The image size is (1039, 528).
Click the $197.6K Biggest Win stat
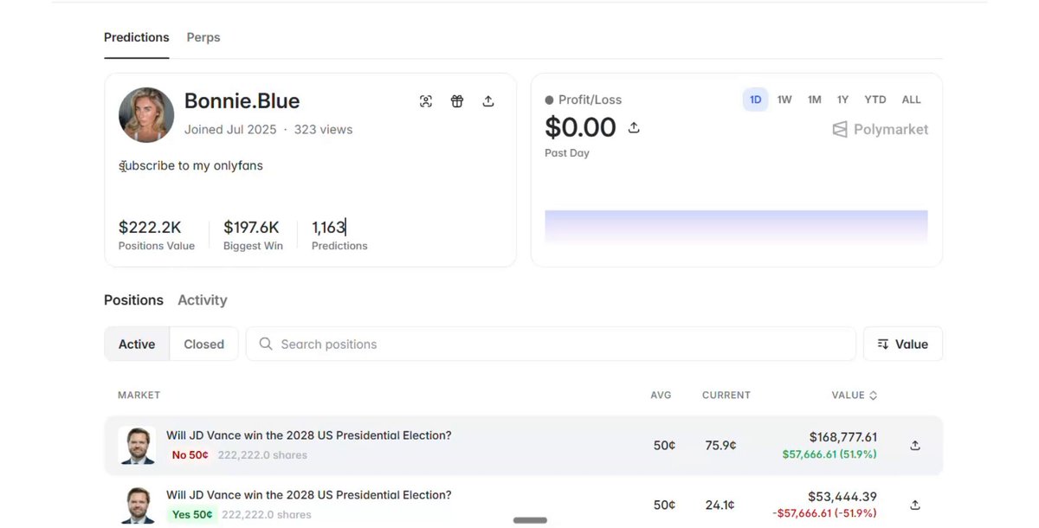click(x=251, y=235)
